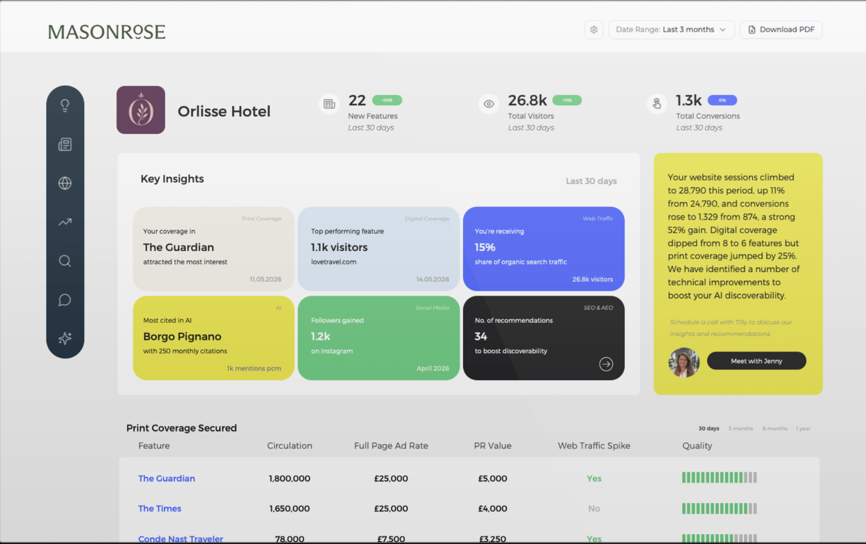Image resolution: width=866 pixels, height=544 pixels.
Task: Open the Date Range dropdown
Action: coord(671,29)
